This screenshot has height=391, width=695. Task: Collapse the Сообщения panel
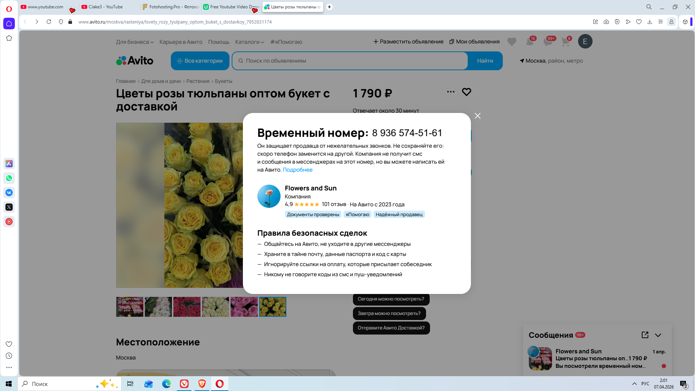click(658, 335)
